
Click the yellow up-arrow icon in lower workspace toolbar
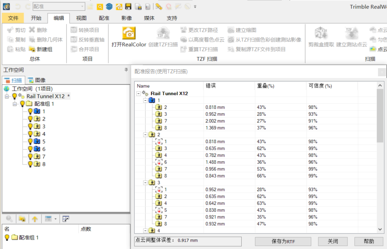coord(35,219)
